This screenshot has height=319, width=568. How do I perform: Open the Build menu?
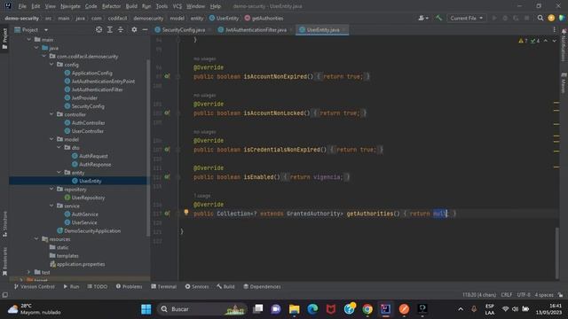coord(131,6)
